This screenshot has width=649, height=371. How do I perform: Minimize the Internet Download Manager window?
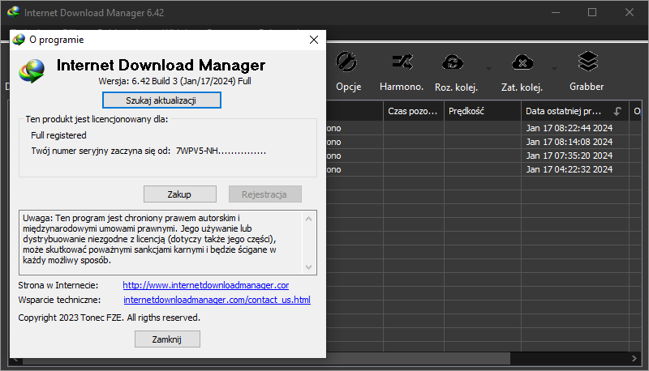(x=556, y=12)
